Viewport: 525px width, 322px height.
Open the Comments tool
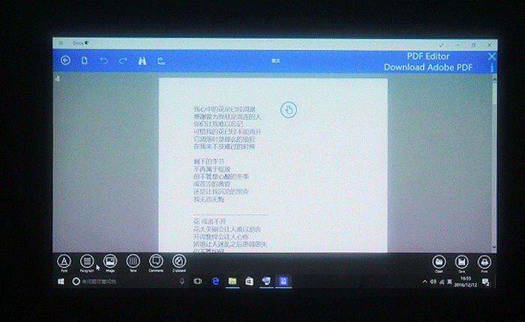[156, 261]
